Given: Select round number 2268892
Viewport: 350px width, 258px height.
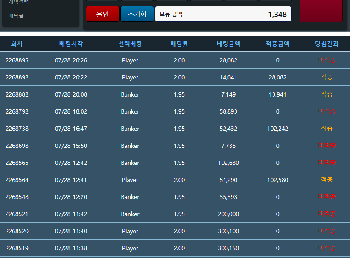Looking at the screenshot, I should tap(17, 77).
